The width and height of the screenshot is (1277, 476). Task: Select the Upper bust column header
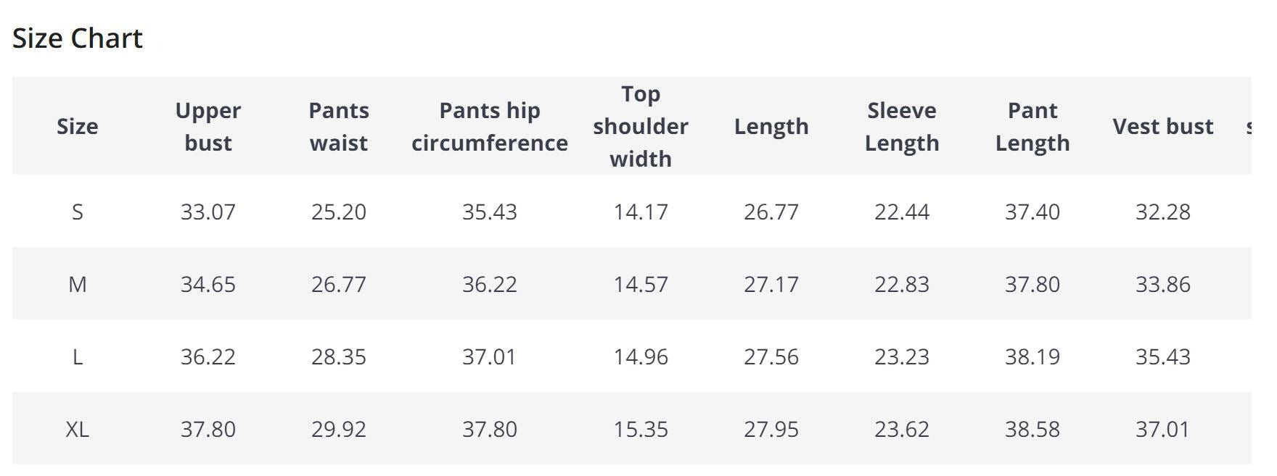click(x=208, y=127)
